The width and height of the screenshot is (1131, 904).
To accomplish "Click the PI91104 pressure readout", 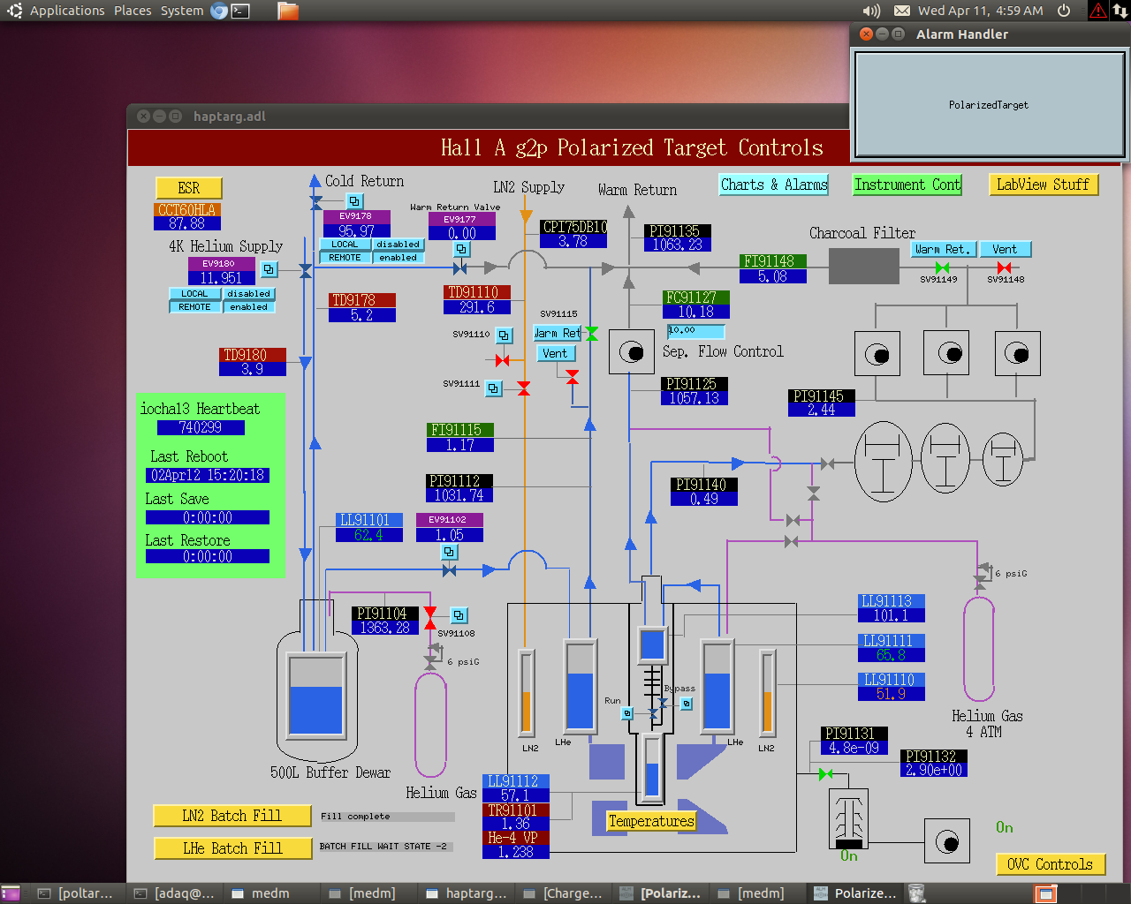I will pyautogui.click(x=385, y=628).
